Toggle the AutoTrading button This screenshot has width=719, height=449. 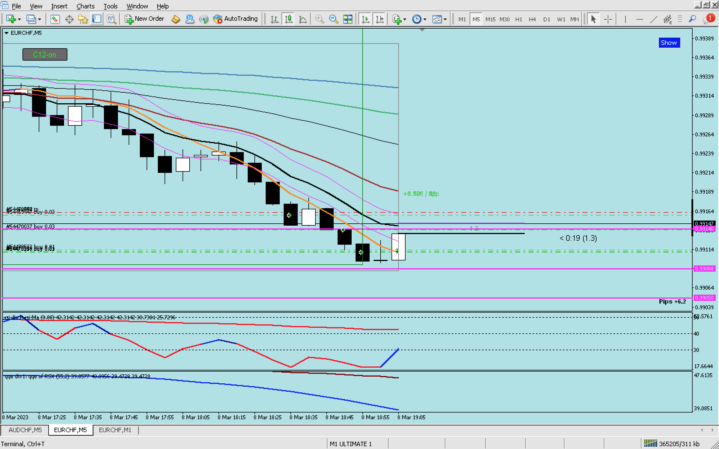(x=235, y=19)
